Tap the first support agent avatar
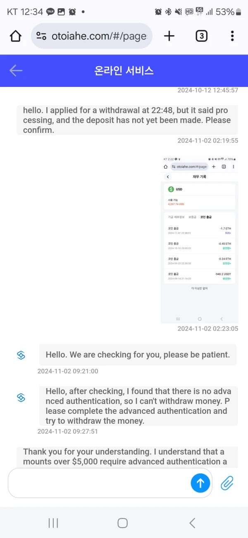The image size is (248, 538). (21, 355)
